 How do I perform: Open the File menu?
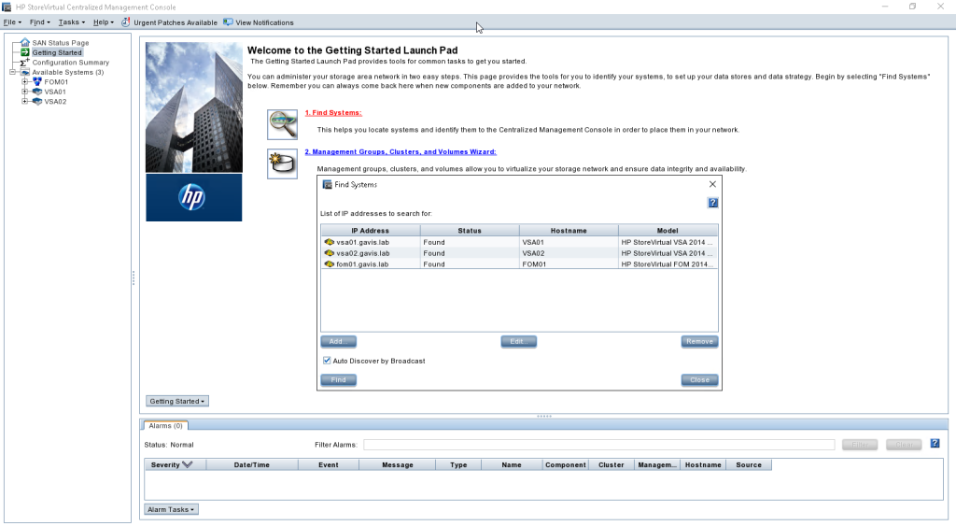coord(12,22)
